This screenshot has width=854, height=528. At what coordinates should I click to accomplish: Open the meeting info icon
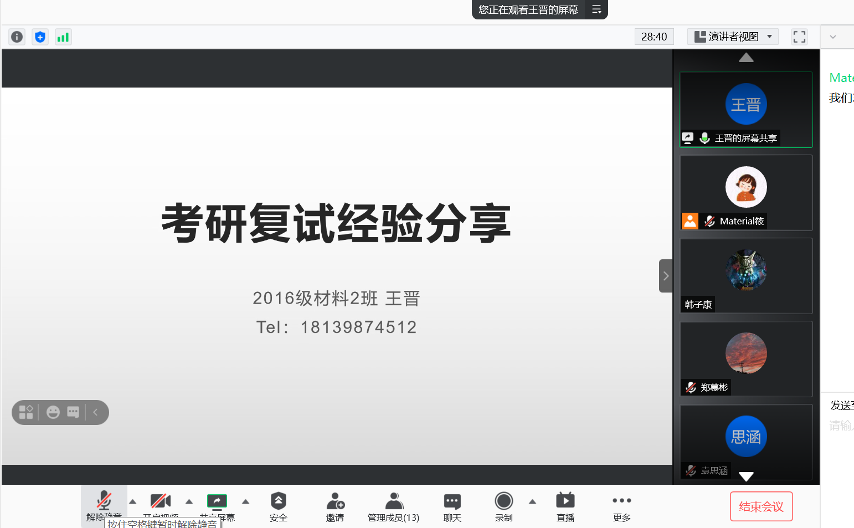(17, 37)
